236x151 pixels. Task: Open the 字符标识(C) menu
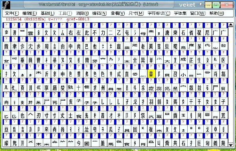(x=159, y=13)
